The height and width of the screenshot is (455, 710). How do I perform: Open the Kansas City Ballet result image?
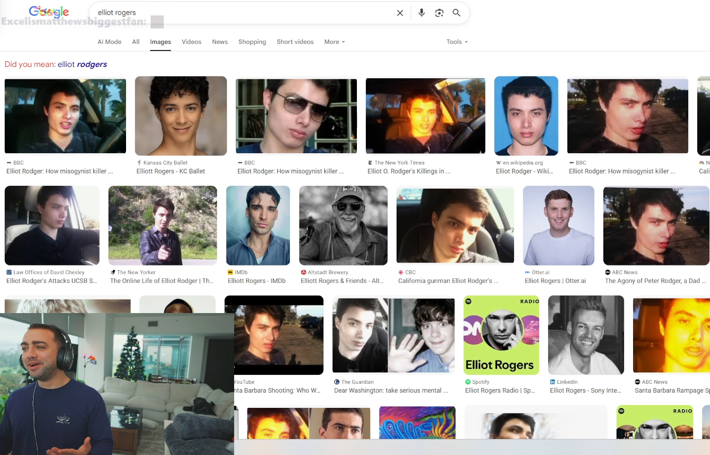click(x=181, y=116)
